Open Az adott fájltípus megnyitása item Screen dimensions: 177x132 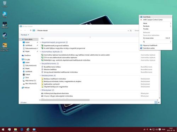point(64,48)
